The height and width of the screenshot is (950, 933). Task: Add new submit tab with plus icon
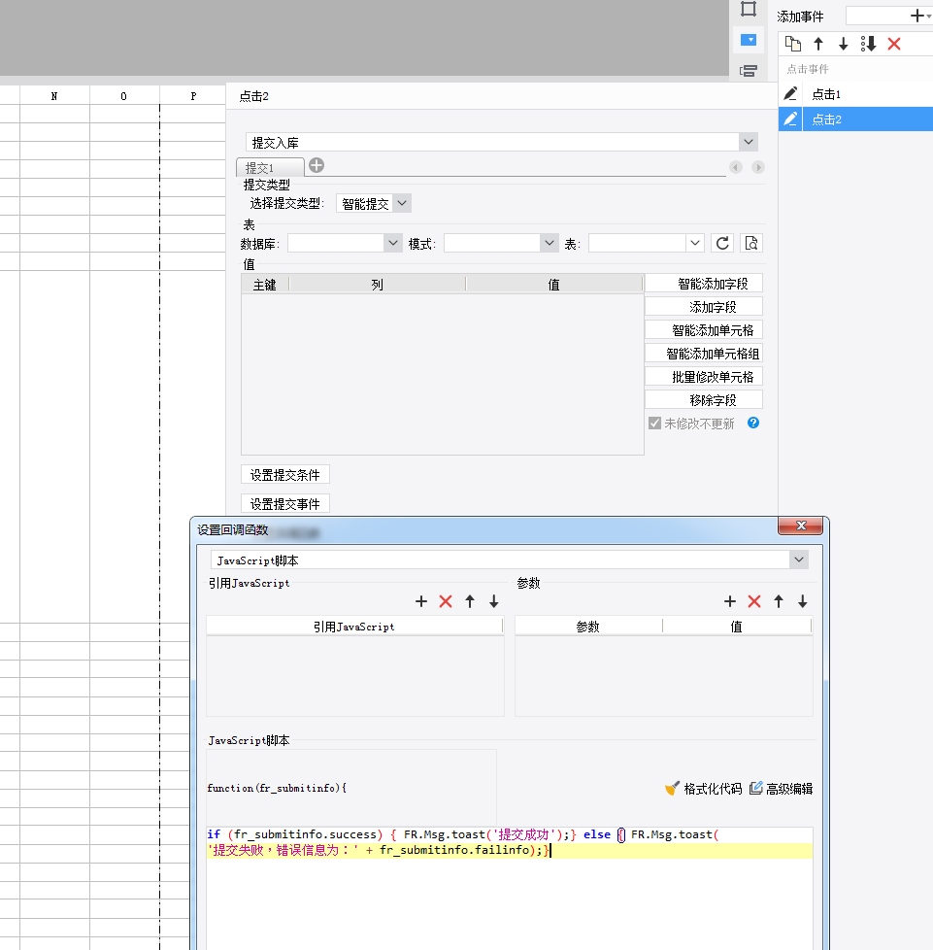coord(317,165)
